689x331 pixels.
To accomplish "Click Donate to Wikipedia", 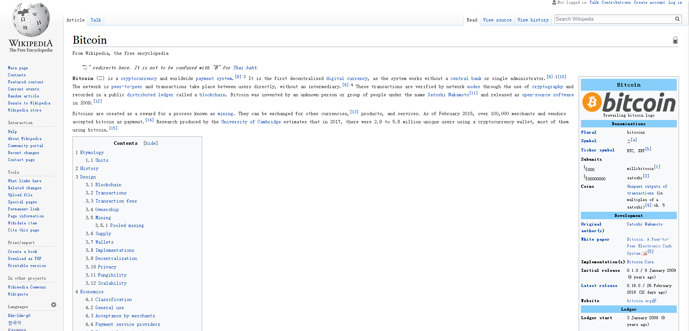I will click(29, 103).
